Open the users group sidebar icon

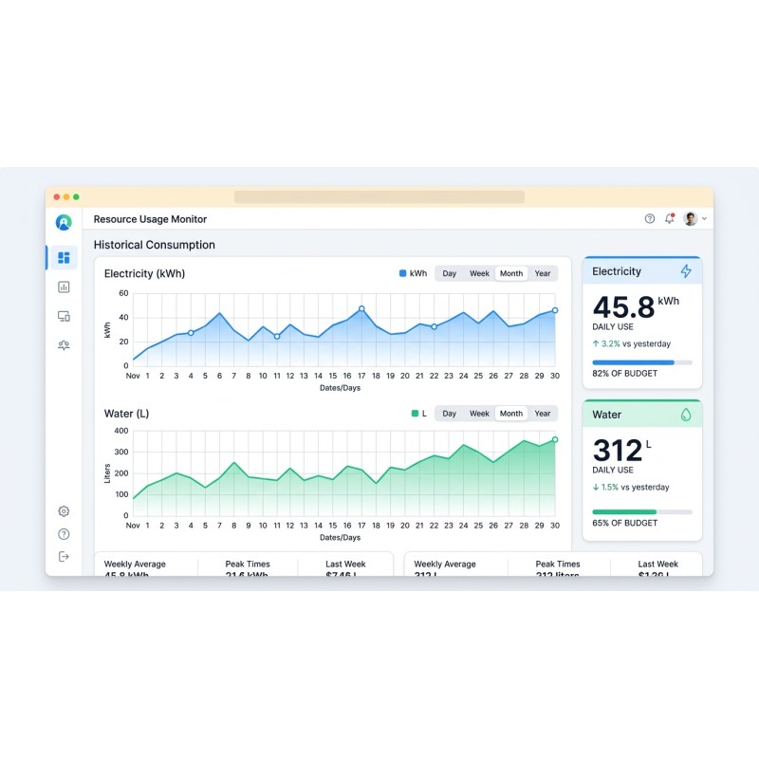pyautogui.click(x=64, y=345)
